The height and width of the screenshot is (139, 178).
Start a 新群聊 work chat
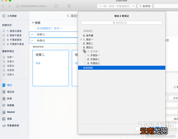(145, 6)
